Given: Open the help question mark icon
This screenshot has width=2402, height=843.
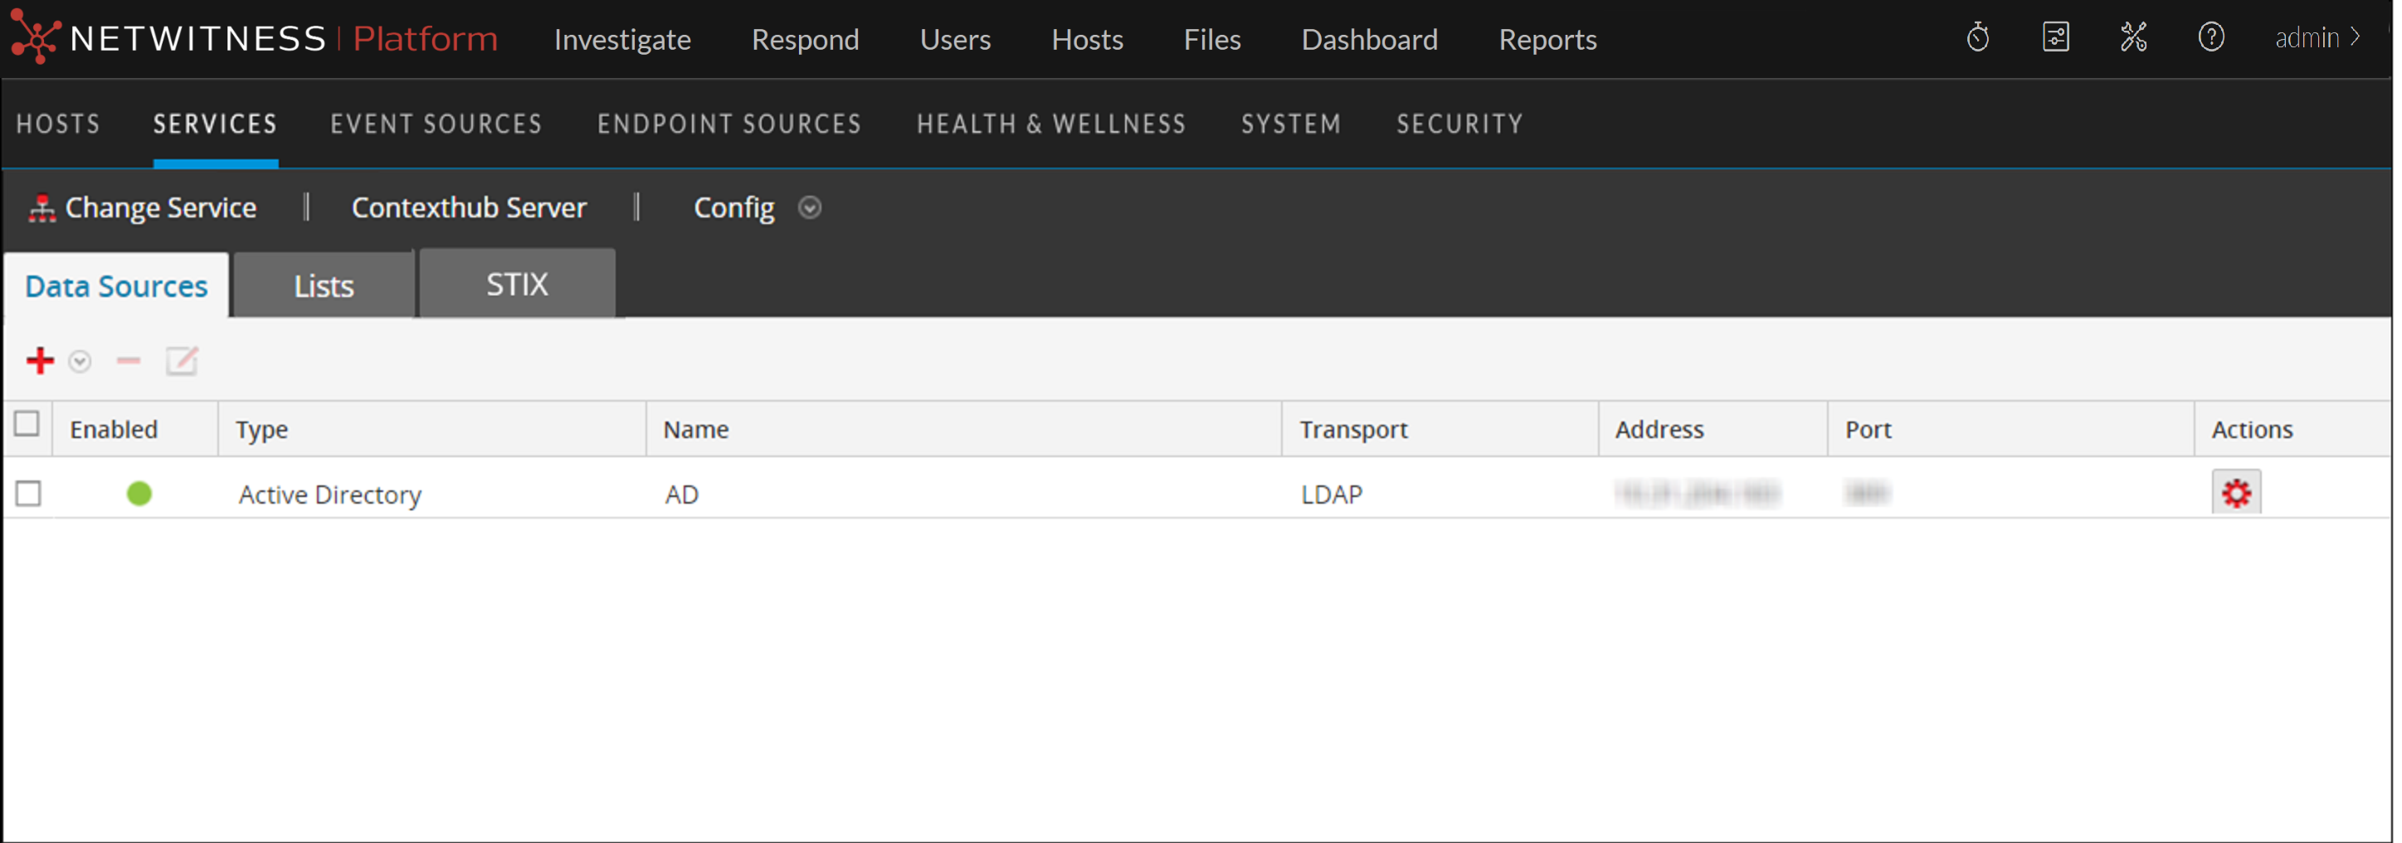Looking at the screenshot, I should click(2210, 38).
